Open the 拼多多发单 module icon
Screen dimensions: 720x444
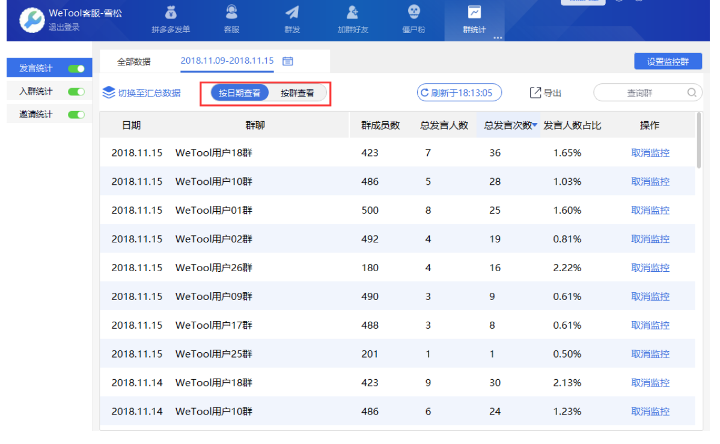(x=171, y=13)
